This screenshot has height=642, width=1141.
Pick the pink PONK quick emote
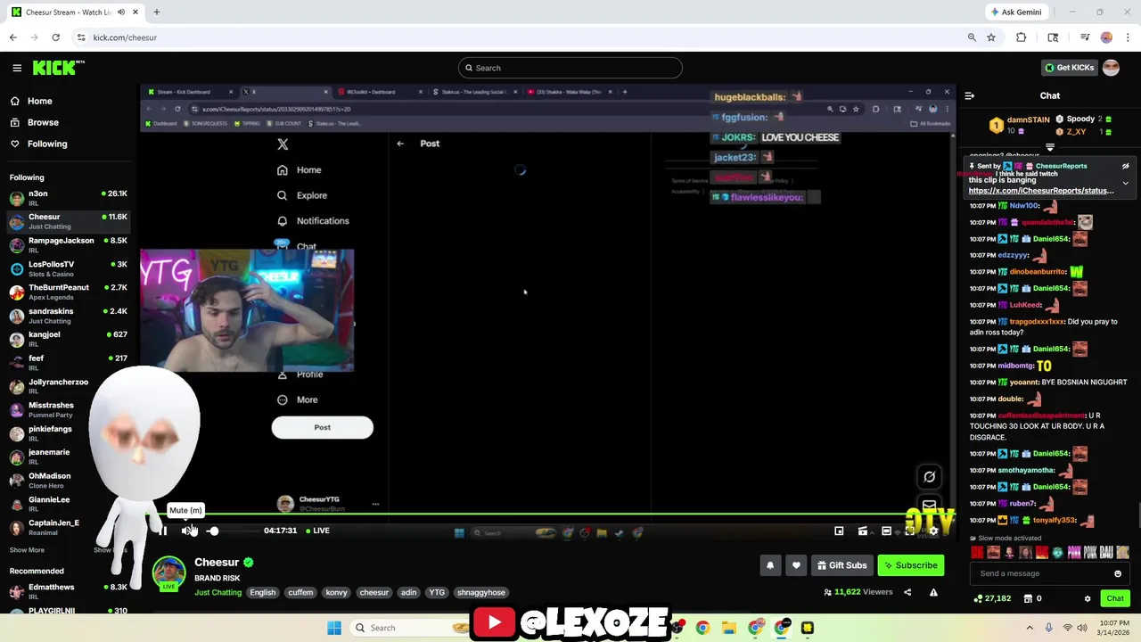pos(1074,553)
